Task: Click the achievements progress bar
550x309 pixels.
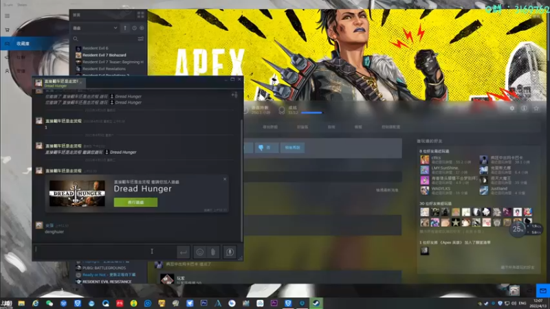Action: tap(311, 113)
